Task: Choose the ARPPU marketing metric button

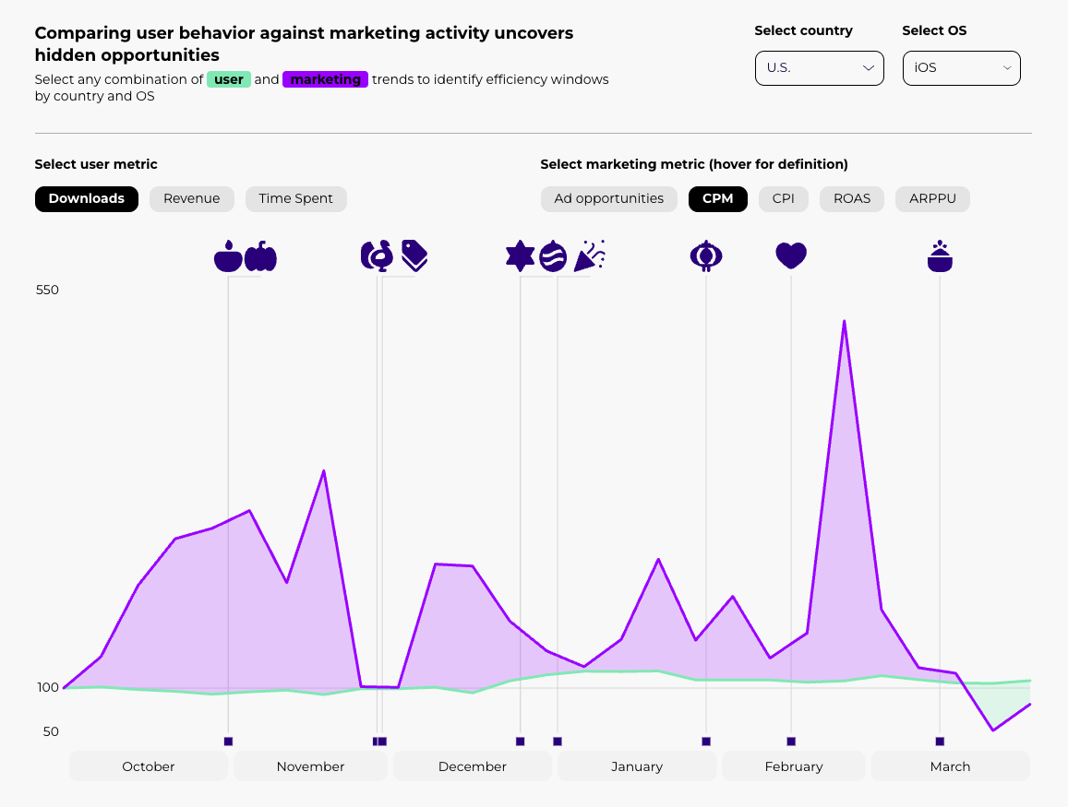Action: click(932, 198)
